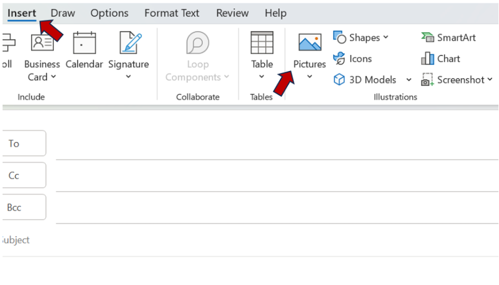This screenshot has width=499, height=285.
Task: Switch to the Draw tab
Action: [x=63, y=13]
